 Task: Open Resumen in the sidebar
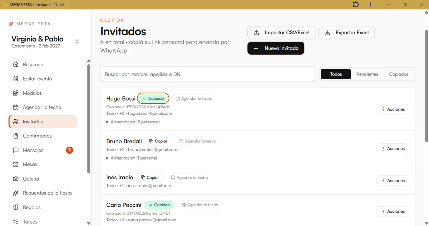(43, 64)
